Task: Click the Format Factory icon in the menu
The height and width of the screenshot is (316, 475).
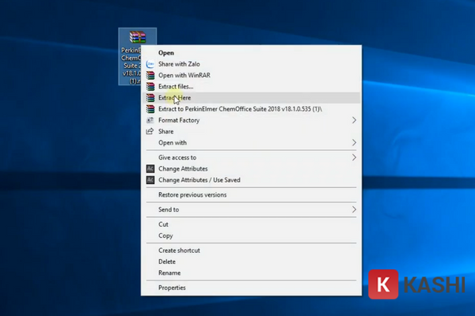Action: pyautogui.click(x=150, y=120)
